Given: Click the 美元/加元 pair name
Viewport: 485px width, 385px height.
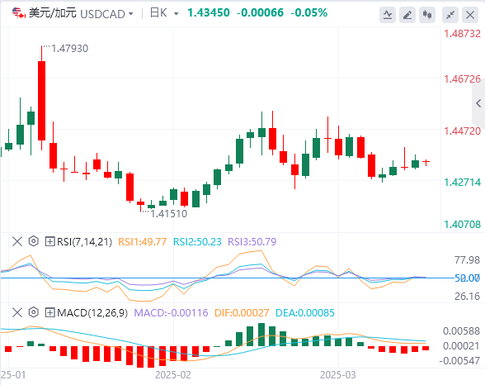Looking at the screenshot, I should click(x=52, y=13).
